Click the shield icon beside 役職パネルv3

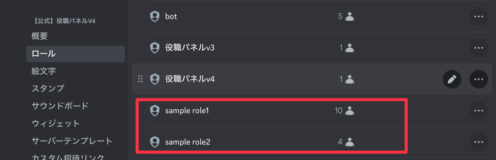155,48
